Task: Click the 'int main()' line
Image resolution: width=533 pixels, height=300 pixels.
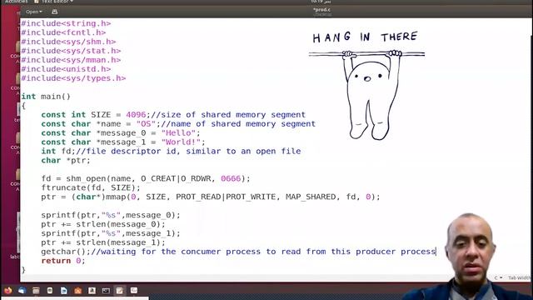Action: tap(46, 97)
